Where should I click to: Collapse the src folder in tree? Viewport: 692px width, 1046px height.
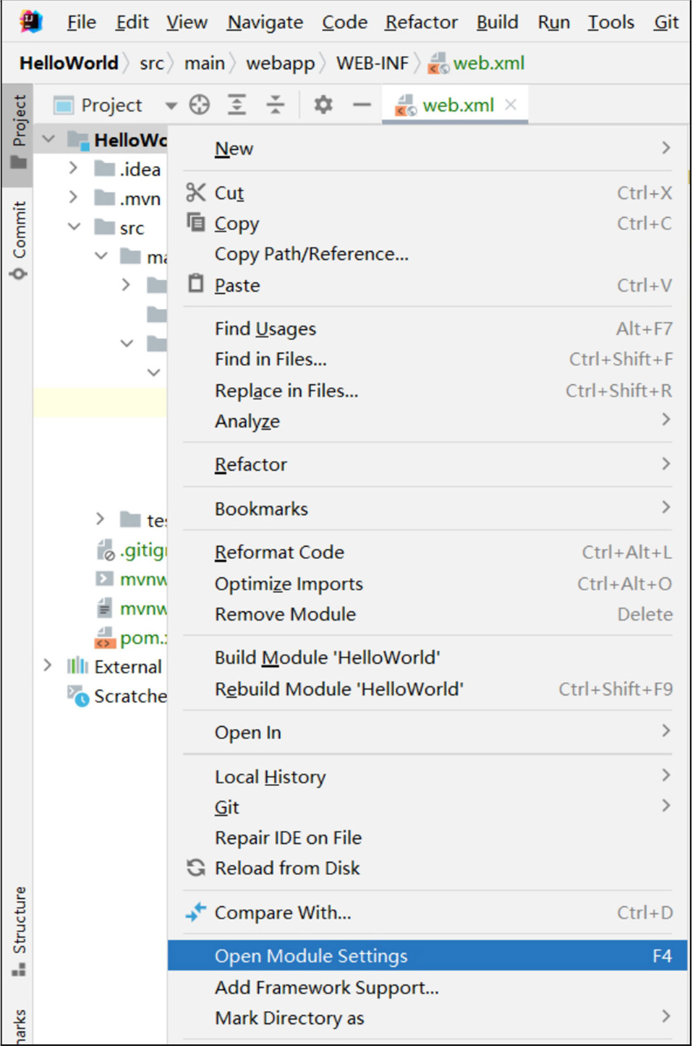(74, 227)
